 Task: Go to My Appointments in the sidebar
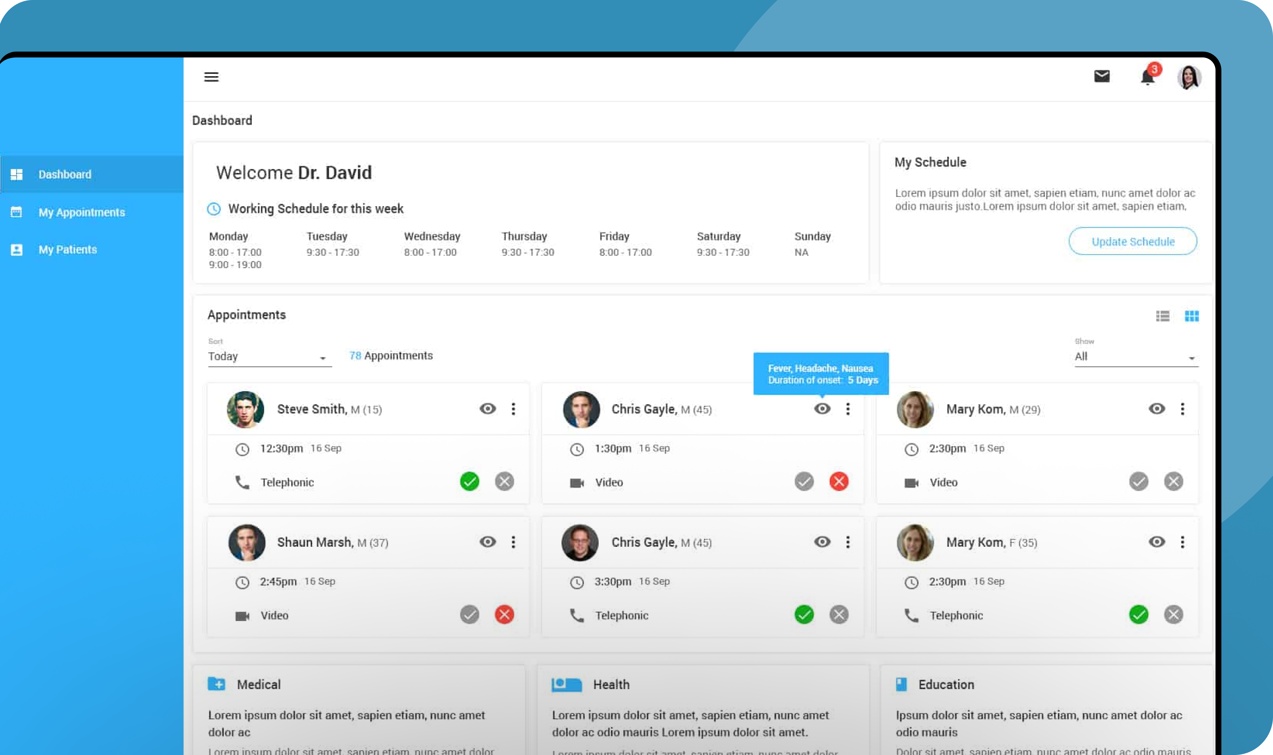click(x=82, y=212)
